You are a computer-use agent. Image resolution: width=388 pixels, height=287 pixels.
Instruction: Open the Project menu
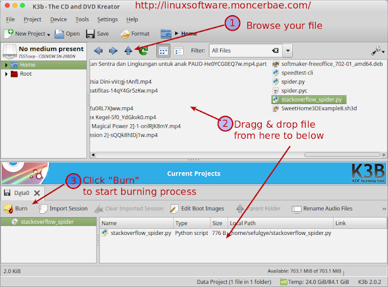[x=32, y=19]
